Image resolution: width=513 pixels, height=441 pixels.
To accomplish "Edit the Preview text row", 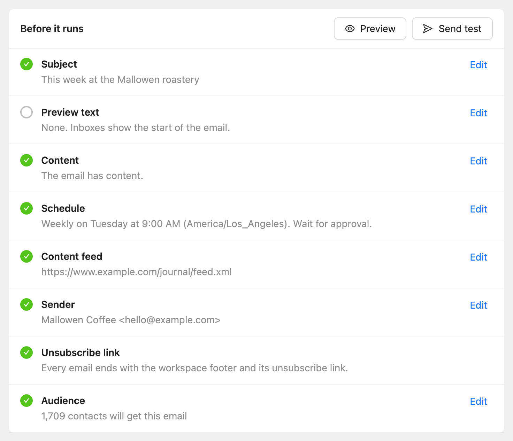I will point(478,113).
